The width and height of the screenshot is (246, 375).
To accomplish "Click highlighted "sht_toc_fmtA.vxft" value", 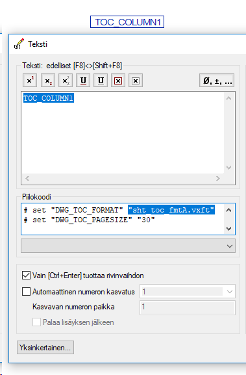I will pyautogui.click(x=171, y=210).
